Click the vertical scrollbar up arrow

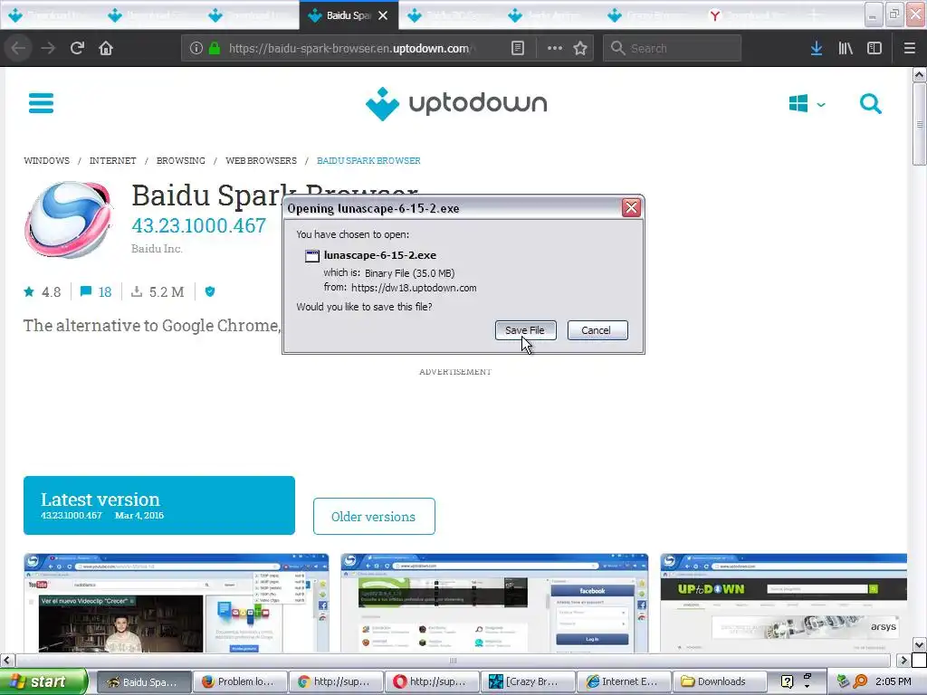pos(919,75)
